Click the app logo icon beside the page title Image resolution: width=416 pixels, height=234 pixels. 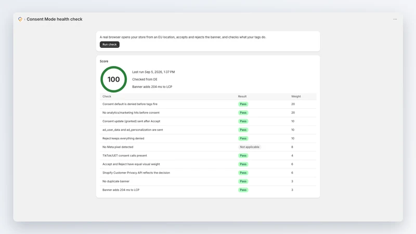[x=20, y=19]
